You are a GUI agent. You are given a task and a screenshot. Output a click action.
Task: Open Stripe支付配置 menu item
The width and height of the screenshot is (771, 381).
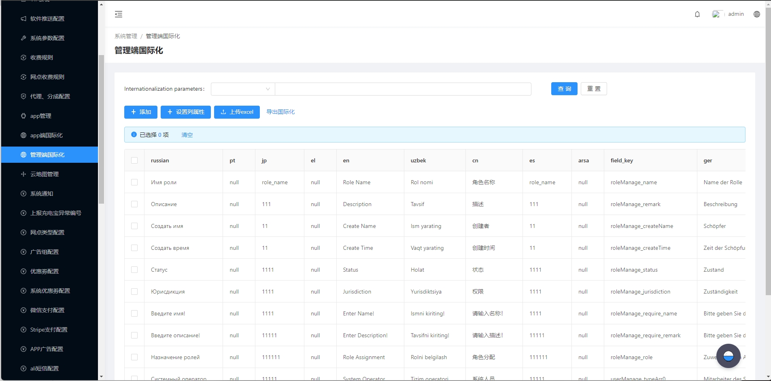[49, 330]
